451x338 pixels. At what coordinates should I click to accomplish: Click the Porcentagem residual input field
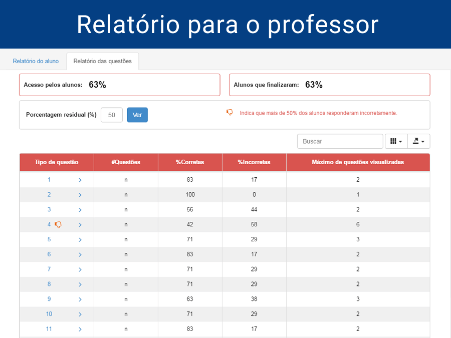112,115
